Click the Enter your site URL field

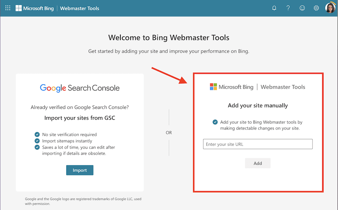coord(258,144)
